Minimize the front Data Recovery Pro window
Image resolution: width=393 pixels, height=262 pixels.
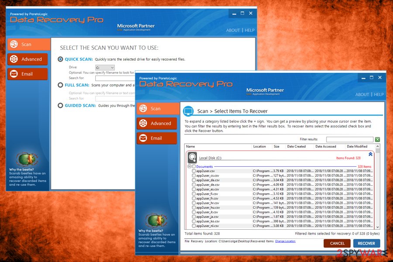(363, 78)
